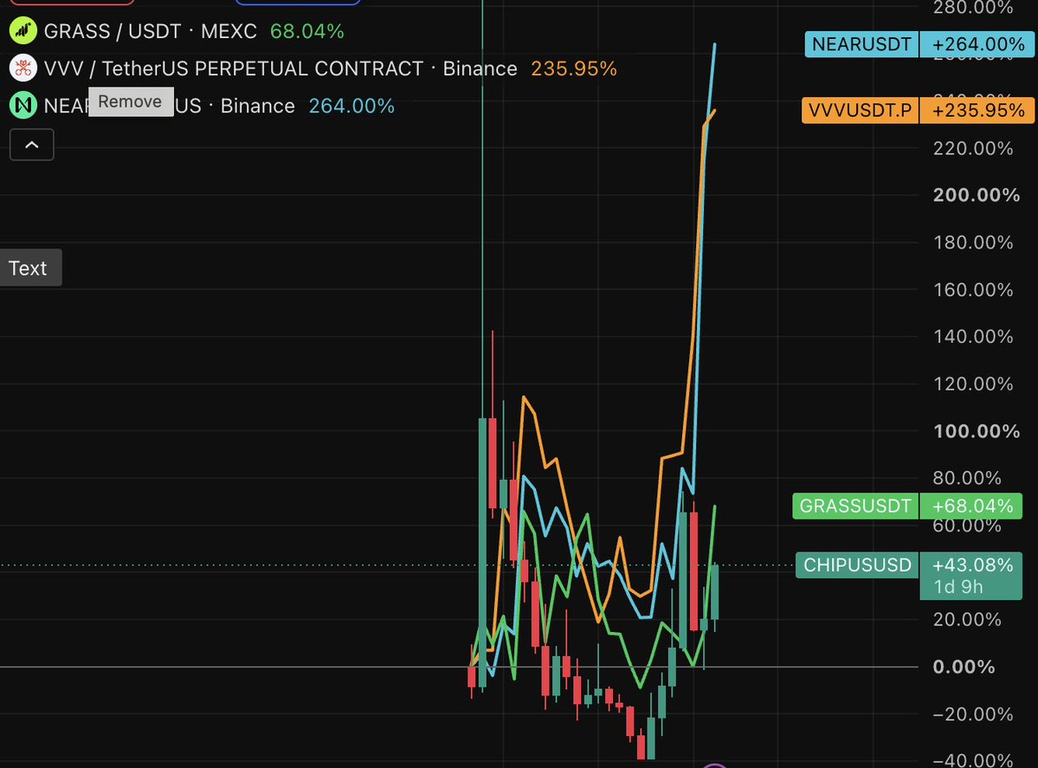Click the 68.04% GRASS legend value
This screenshot has height=768, width=1038.
pyautogui.click(x=307, y=31)
